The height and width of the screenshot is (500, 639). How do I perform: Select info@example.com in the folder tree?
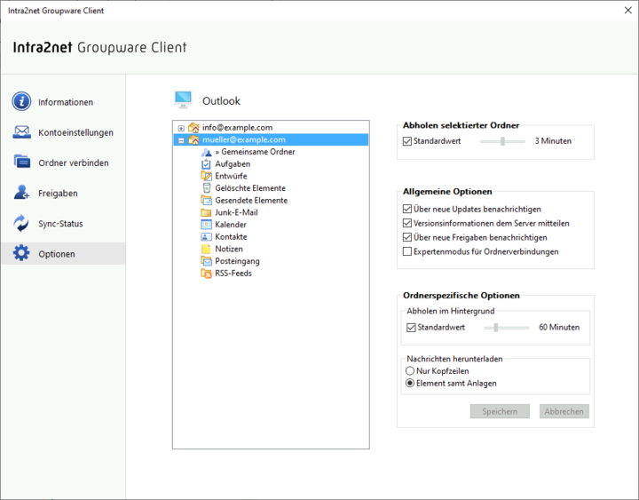click(x=238, y=128)
